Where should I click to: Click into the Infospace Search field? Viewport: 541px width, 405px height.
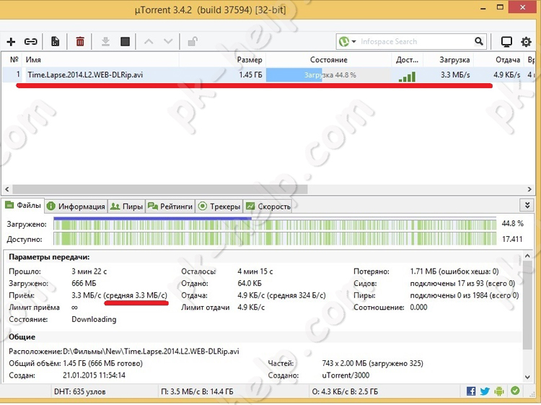coord(415,42)
